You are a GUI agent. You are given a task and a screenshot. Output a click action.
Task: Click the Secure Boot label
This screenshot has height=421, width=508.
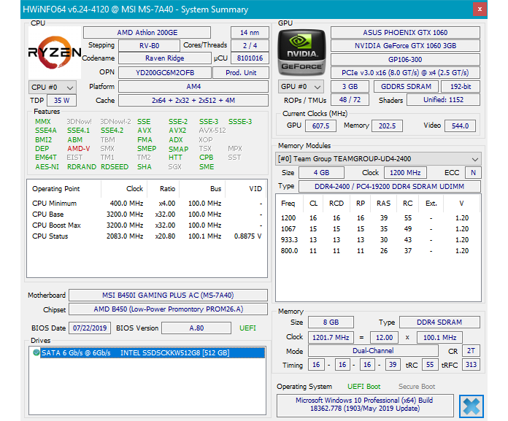(417, 387)
